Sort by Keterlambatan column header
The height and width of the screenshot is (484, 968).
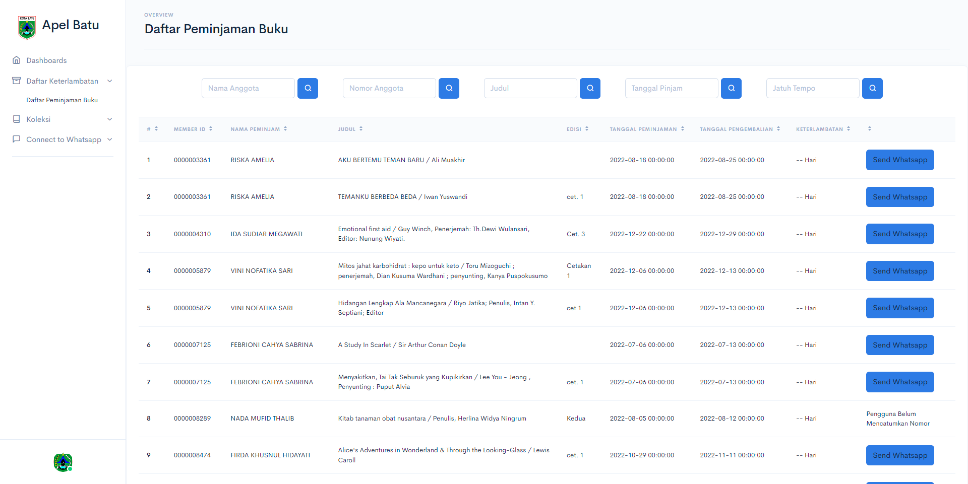pos(819,129)
